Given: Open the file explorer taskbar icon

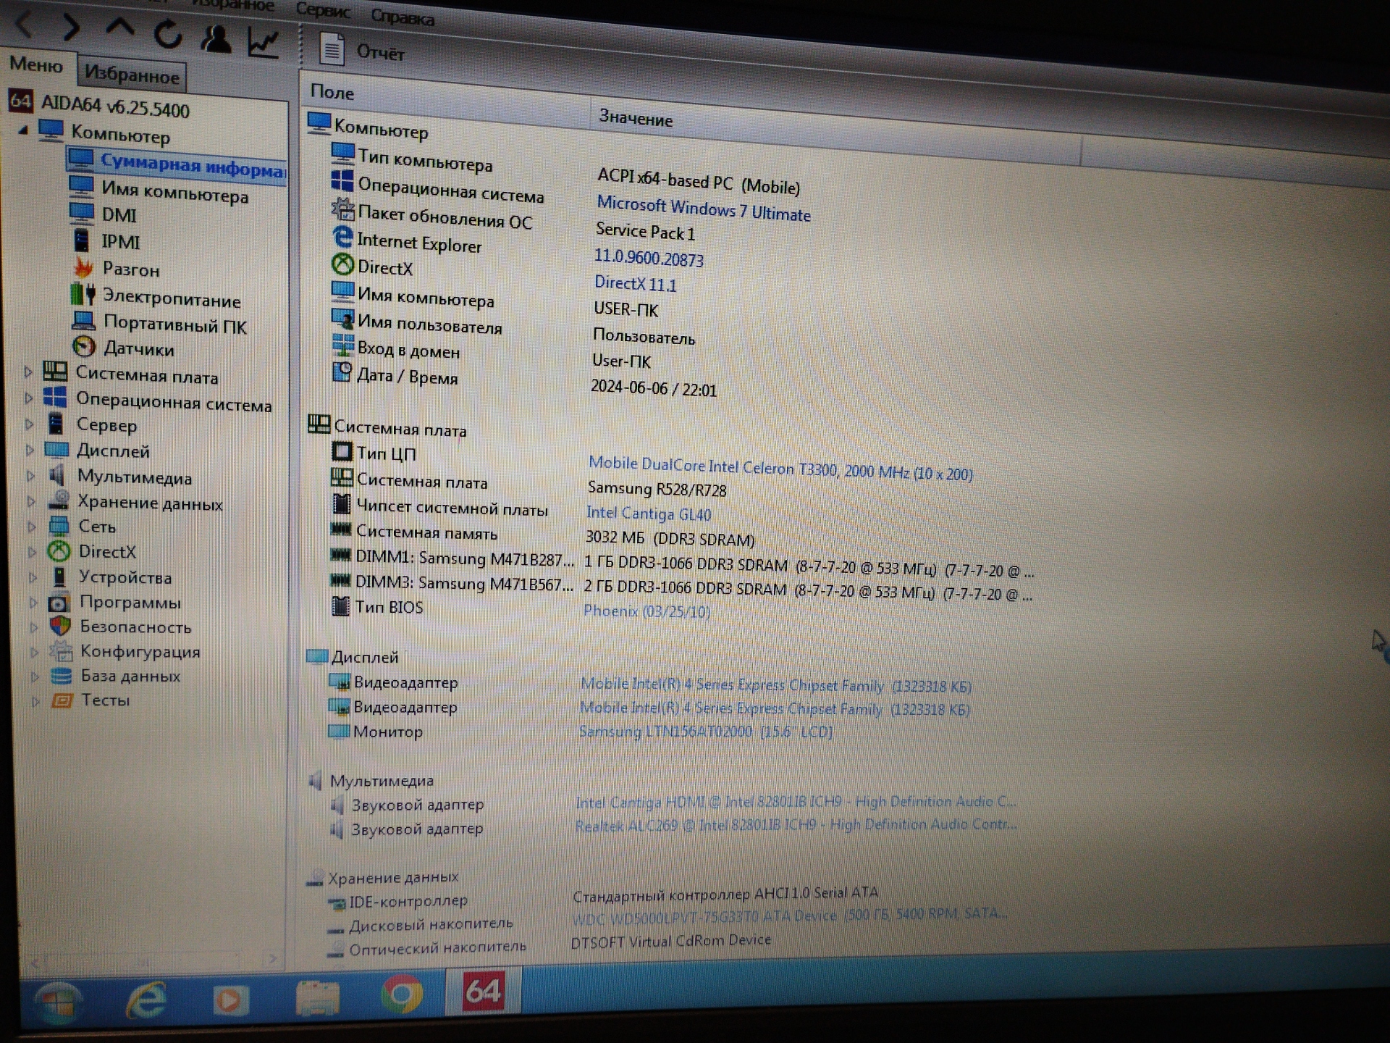Looking at the screenshot, I should (x=317, y=998).
